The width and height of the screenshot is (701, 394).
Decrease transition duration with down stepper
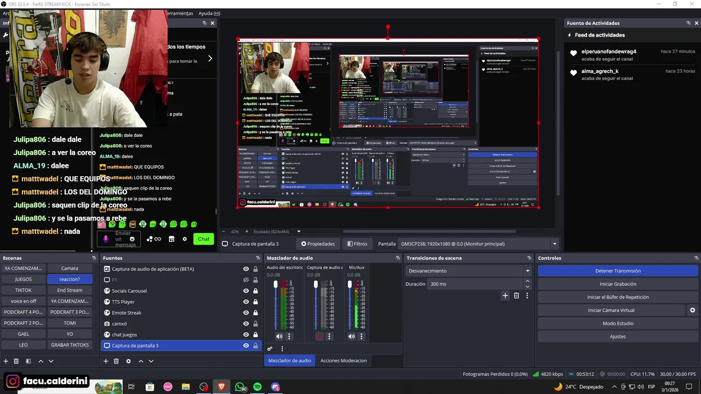527,287
